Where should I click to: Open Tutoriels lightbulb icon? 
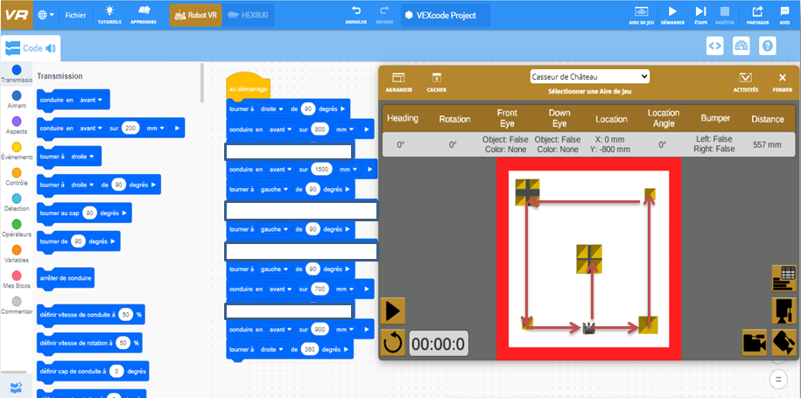(109, 15)
